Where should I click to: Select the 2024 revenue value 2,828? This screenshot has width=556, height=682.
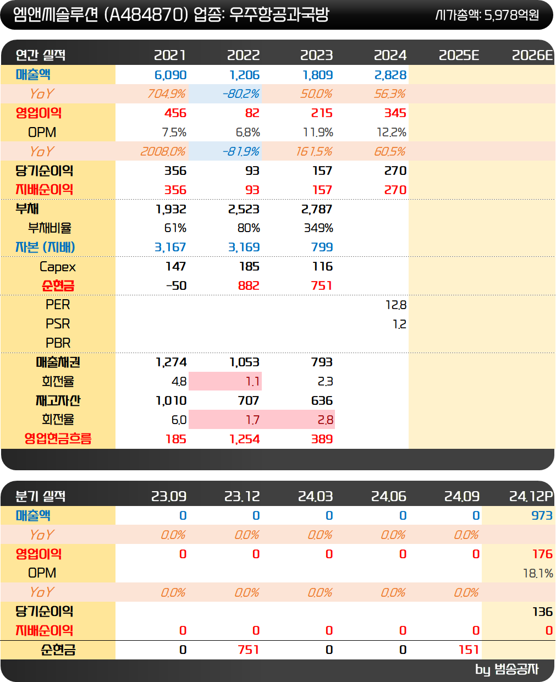390,75
